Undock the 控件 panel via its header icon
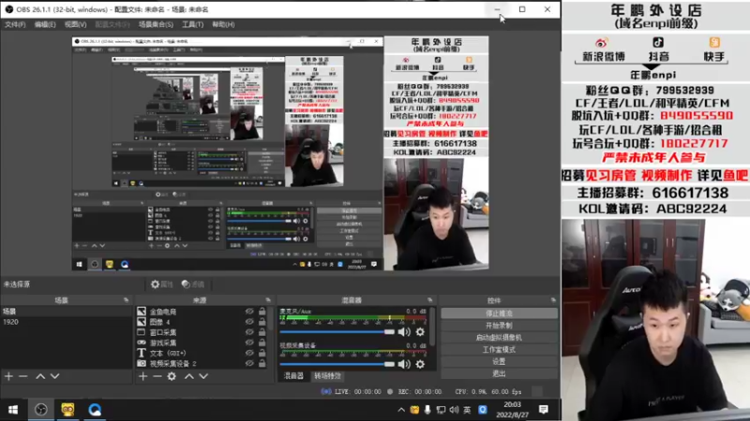The image size is (750, 421). (553, 300)
